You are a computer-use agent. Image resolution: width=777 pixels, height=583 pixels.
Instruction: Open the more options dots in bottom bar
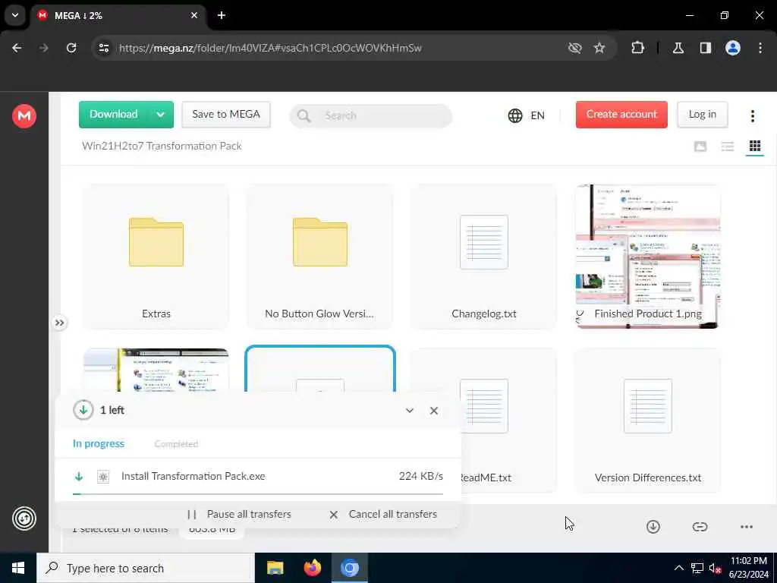click(747, 527)
